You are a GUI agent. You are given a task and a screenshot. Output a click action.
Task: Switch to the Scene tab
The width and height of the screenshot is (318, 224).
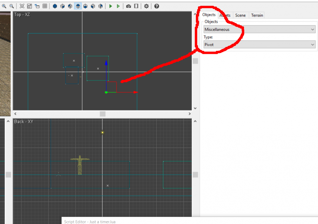pos(240,15)
